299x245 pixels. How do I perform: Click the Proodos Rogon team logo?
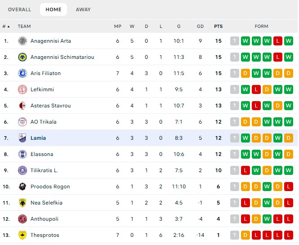pyautogui.click(x=22, y=187)
